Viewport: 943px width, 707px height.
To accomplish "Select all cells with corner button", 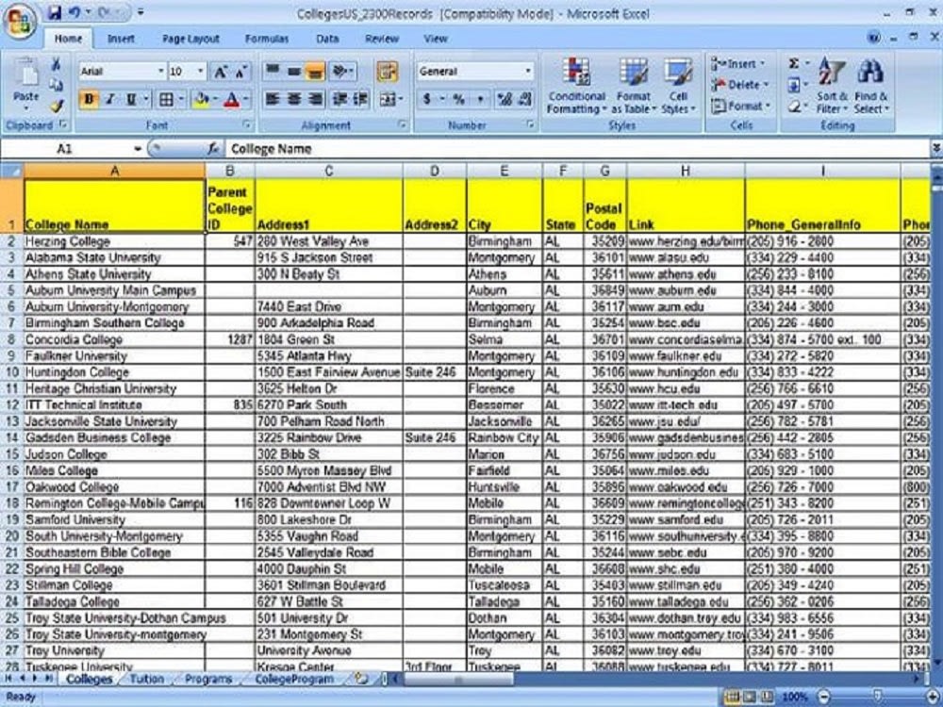I will point(12,171).
